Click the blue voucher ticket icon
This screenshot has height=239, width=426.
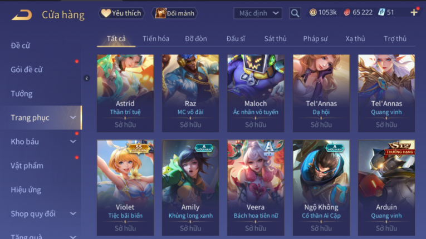pyautogui.click(x=381, y=12)
